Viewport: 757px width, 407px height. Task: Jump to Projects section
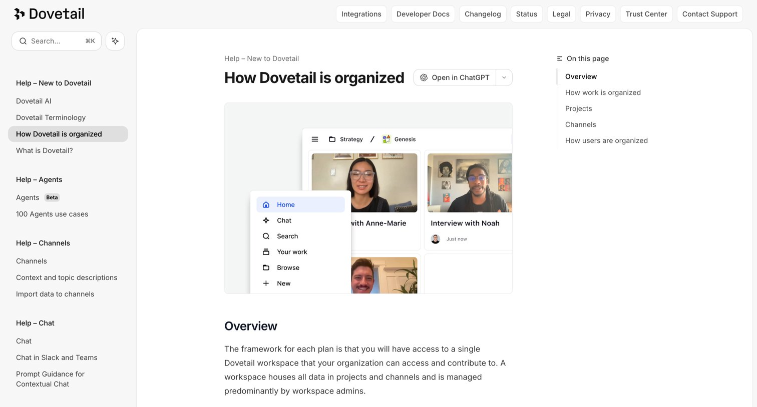coord(578,108)
